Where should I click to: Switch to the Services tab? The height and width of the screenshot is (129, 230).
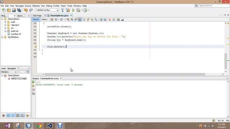[20, 16]
